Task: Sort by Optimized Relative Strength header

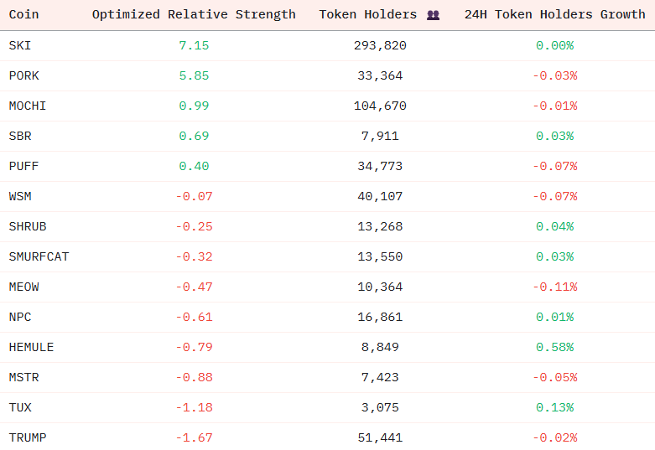Action: pyautogui.click(x=194, y=15)
